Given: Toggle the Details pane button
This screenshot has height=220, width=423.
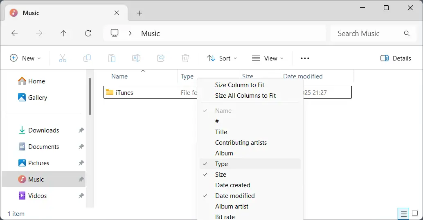Looking at the screenshot, I should [x=396, y=58].
